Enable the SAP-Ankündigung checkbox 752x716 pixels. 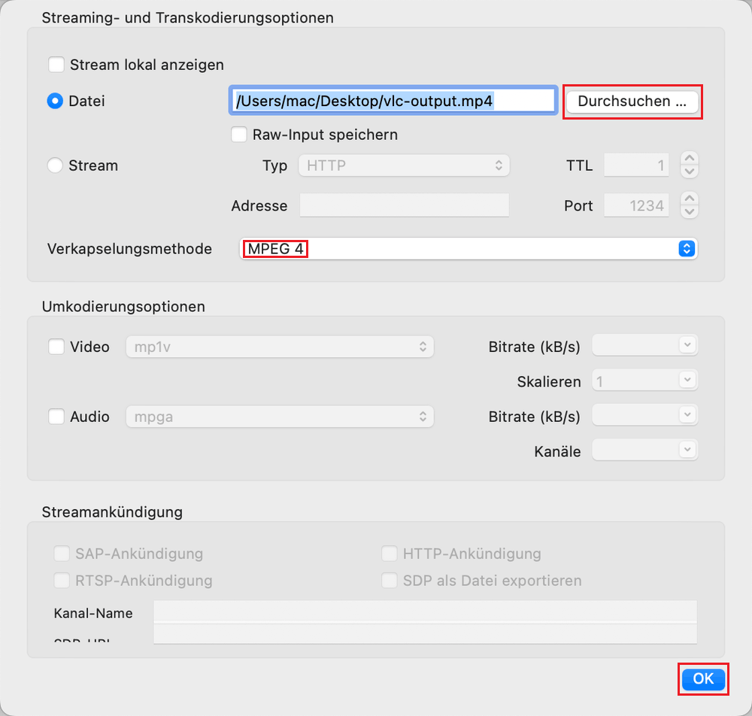point(62,553)
